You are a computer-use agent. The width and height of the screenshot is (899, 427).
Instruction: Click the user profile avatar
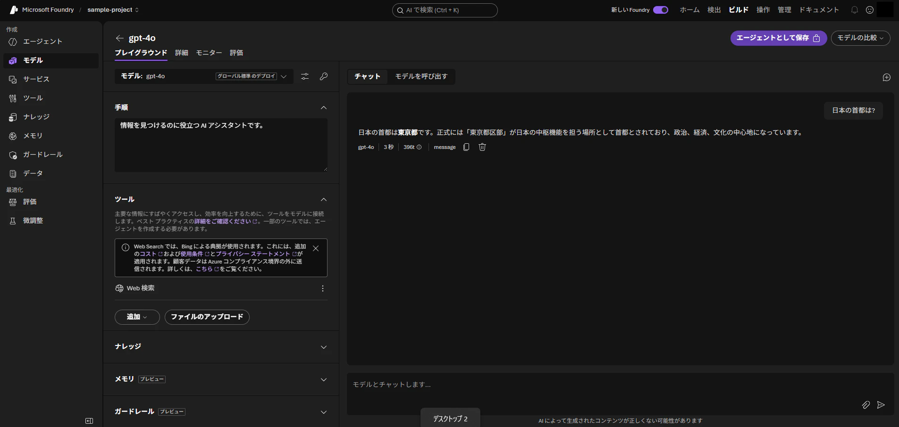coord(885,10)
